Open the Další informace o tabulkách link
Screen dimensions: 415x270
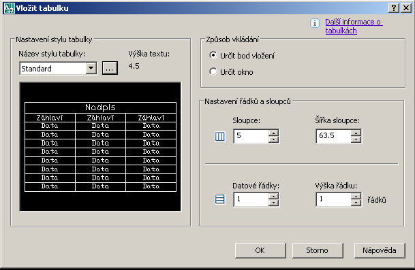354,26
